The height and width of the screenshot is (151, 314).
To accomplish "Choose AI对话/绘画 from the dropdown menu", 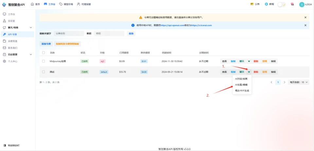I will click(x=242, y=79).
